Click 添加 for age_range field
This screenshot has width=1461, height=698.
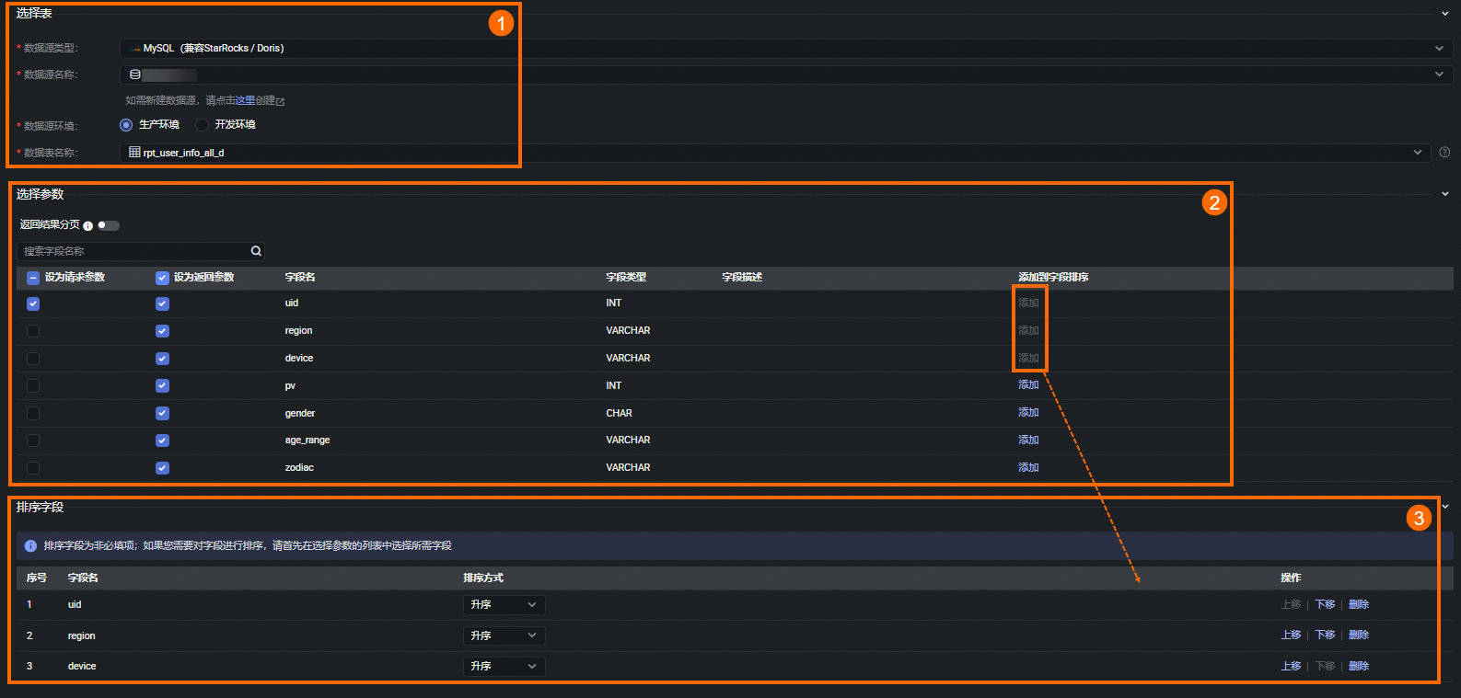(1028, 441)
